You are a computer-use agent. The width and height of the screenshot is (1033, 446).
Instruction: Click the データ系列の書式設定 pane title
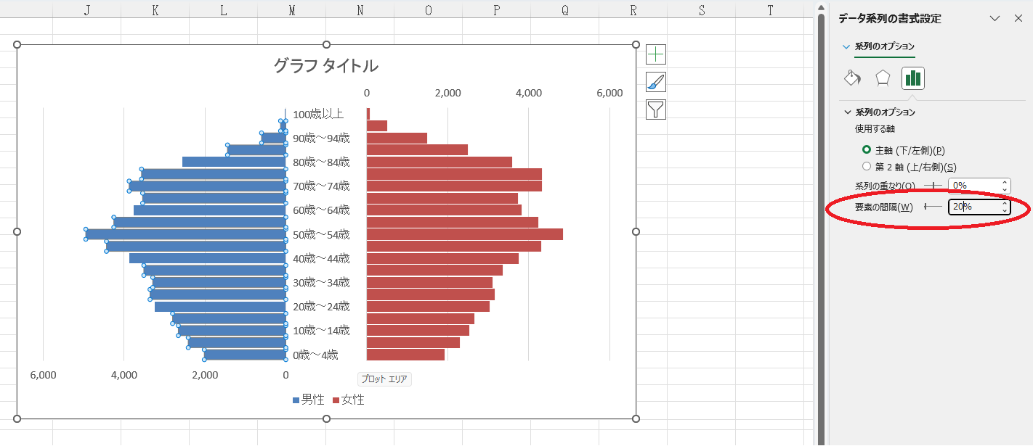pos(889,19)
